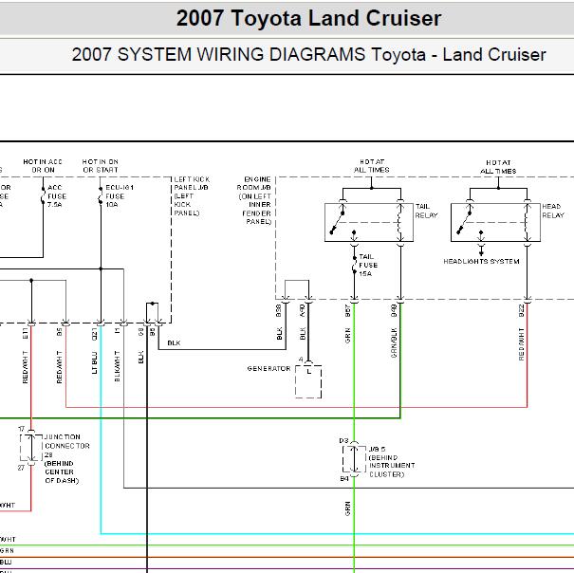Click the "JUNCTION CONNECTOR 28" label
The height and width of the screenshot is (573, 574).
point(67,446)
